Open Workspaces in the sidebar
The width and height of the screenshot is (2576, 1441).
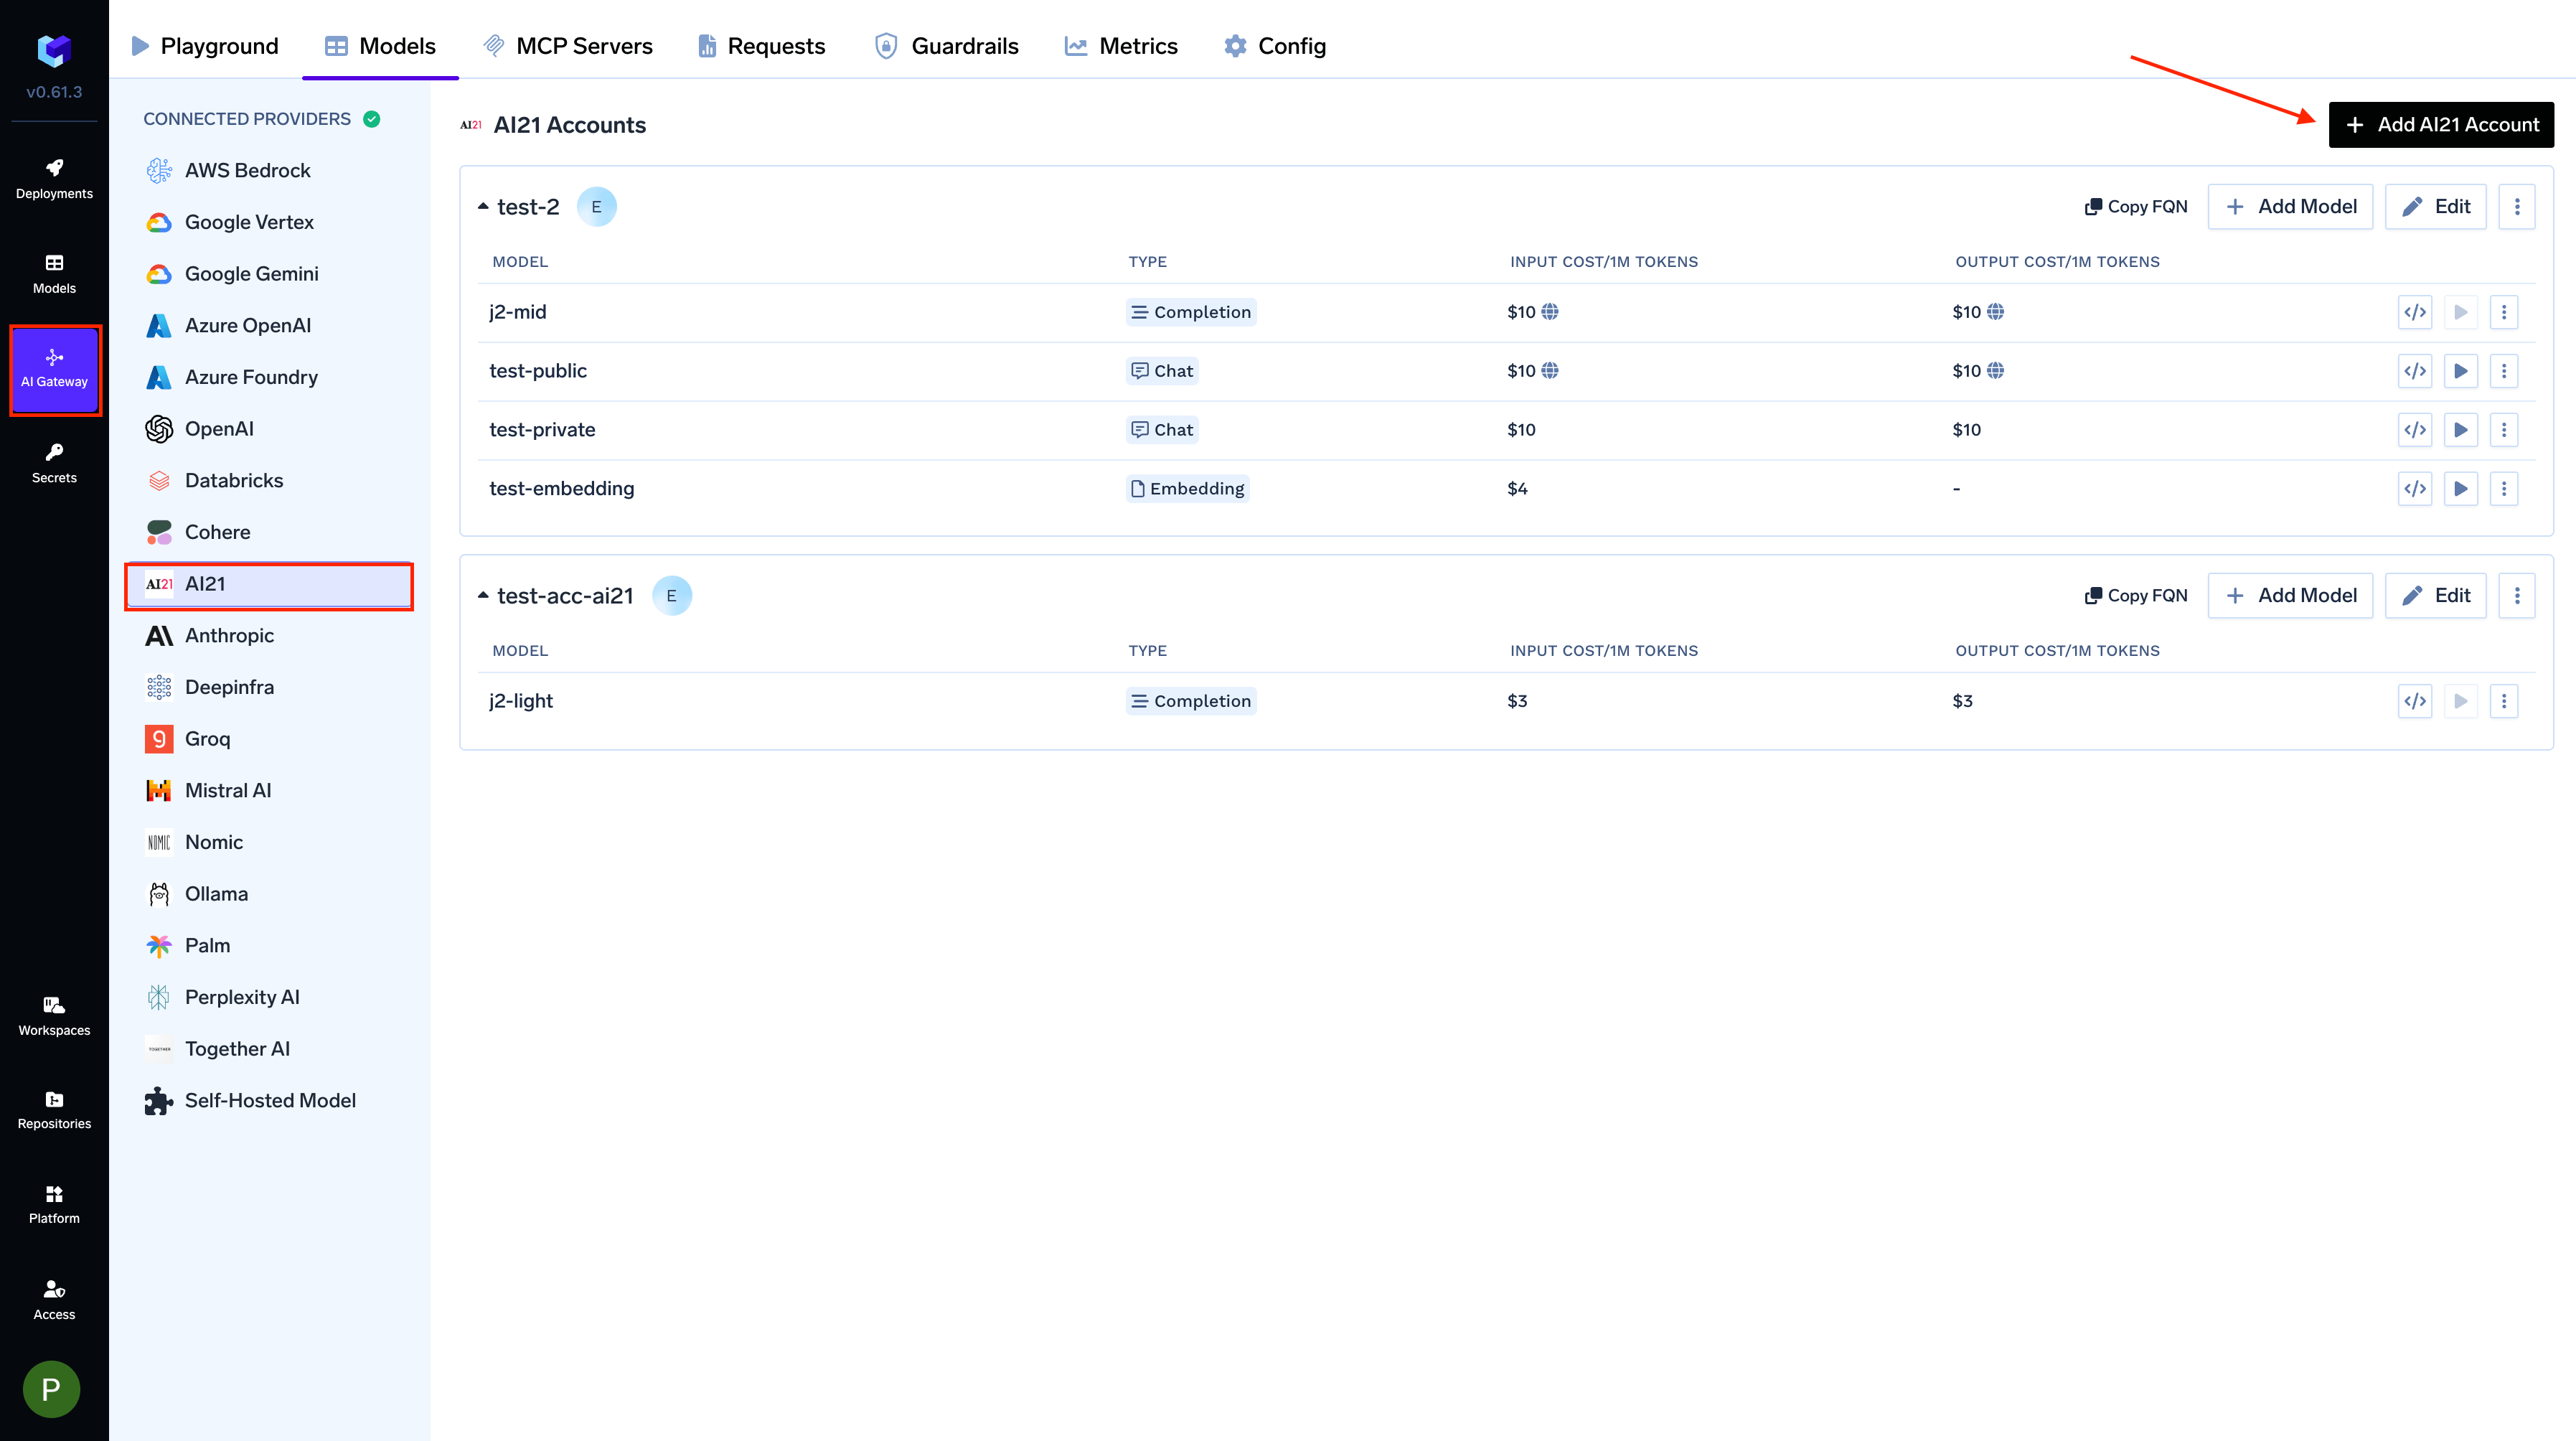pyautogui.click(x=54, y=1016)
